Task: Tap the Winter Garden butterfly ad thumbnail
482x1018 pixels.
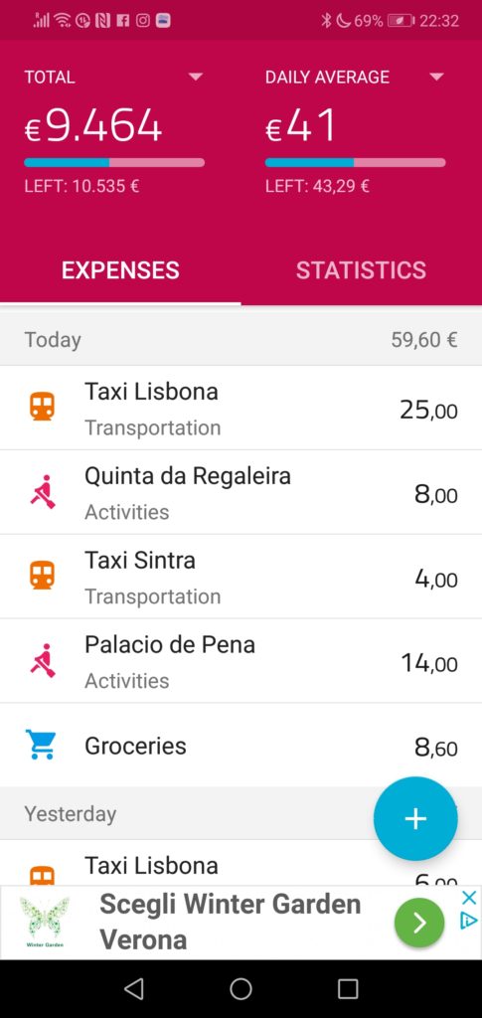Action: click(x=44, y=922)
